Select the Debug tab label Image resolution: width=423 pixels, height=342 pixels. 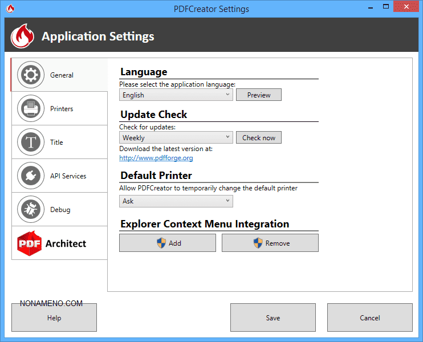[x=60, y=210]
